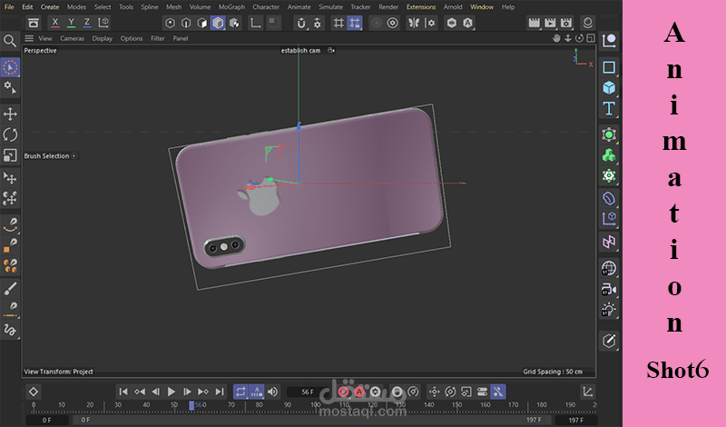Toggle the Autokeying button
This screenshot has width=726, height=427.
[359, 392]
